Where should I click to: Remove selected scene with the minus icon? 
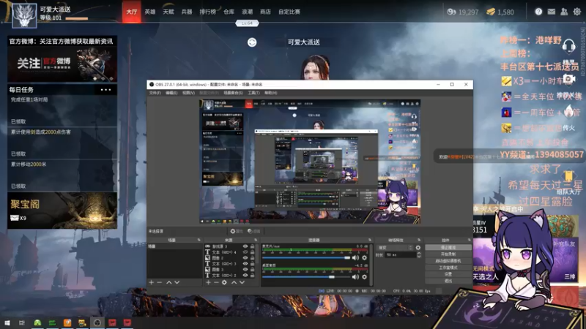pos(160,282)
